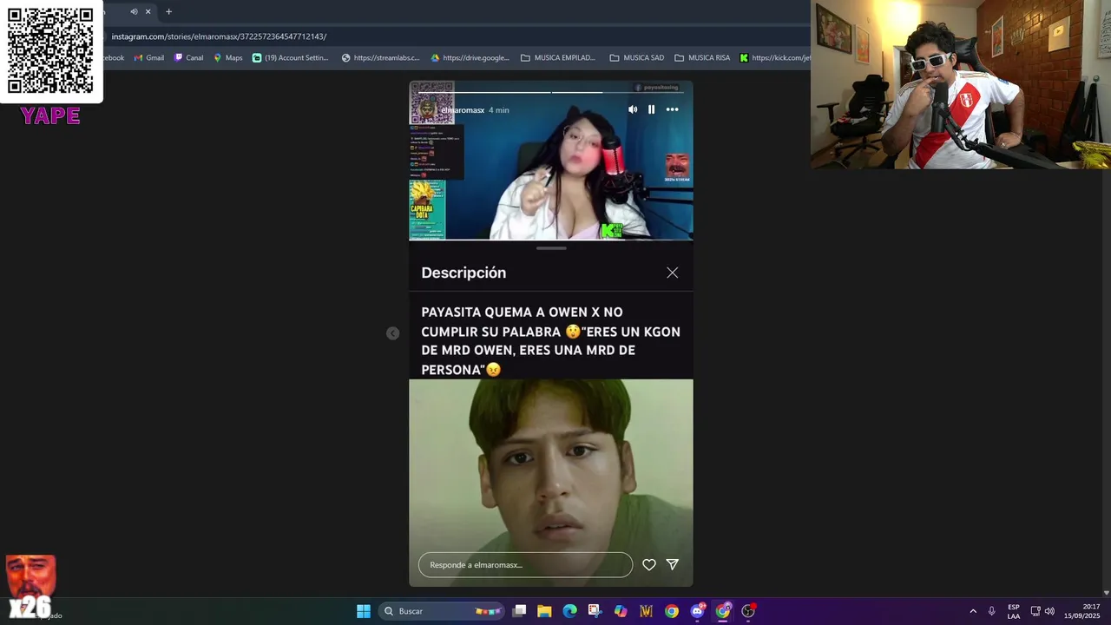Open the Canal Twitch bookmark
This screenshot has width=1111, height=625.
pyautogui.click(x=188, y=58)
